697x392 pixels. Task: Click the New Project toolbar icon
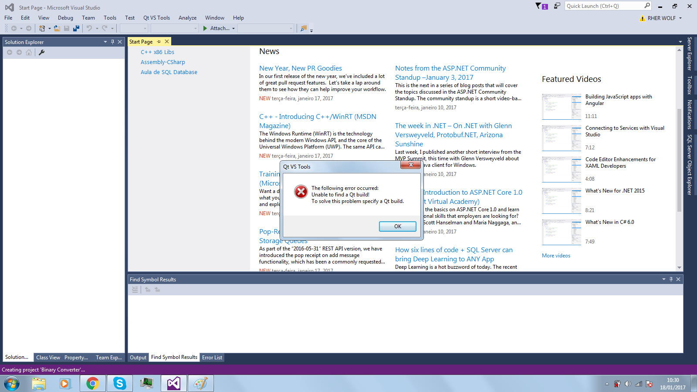[42, 28]
